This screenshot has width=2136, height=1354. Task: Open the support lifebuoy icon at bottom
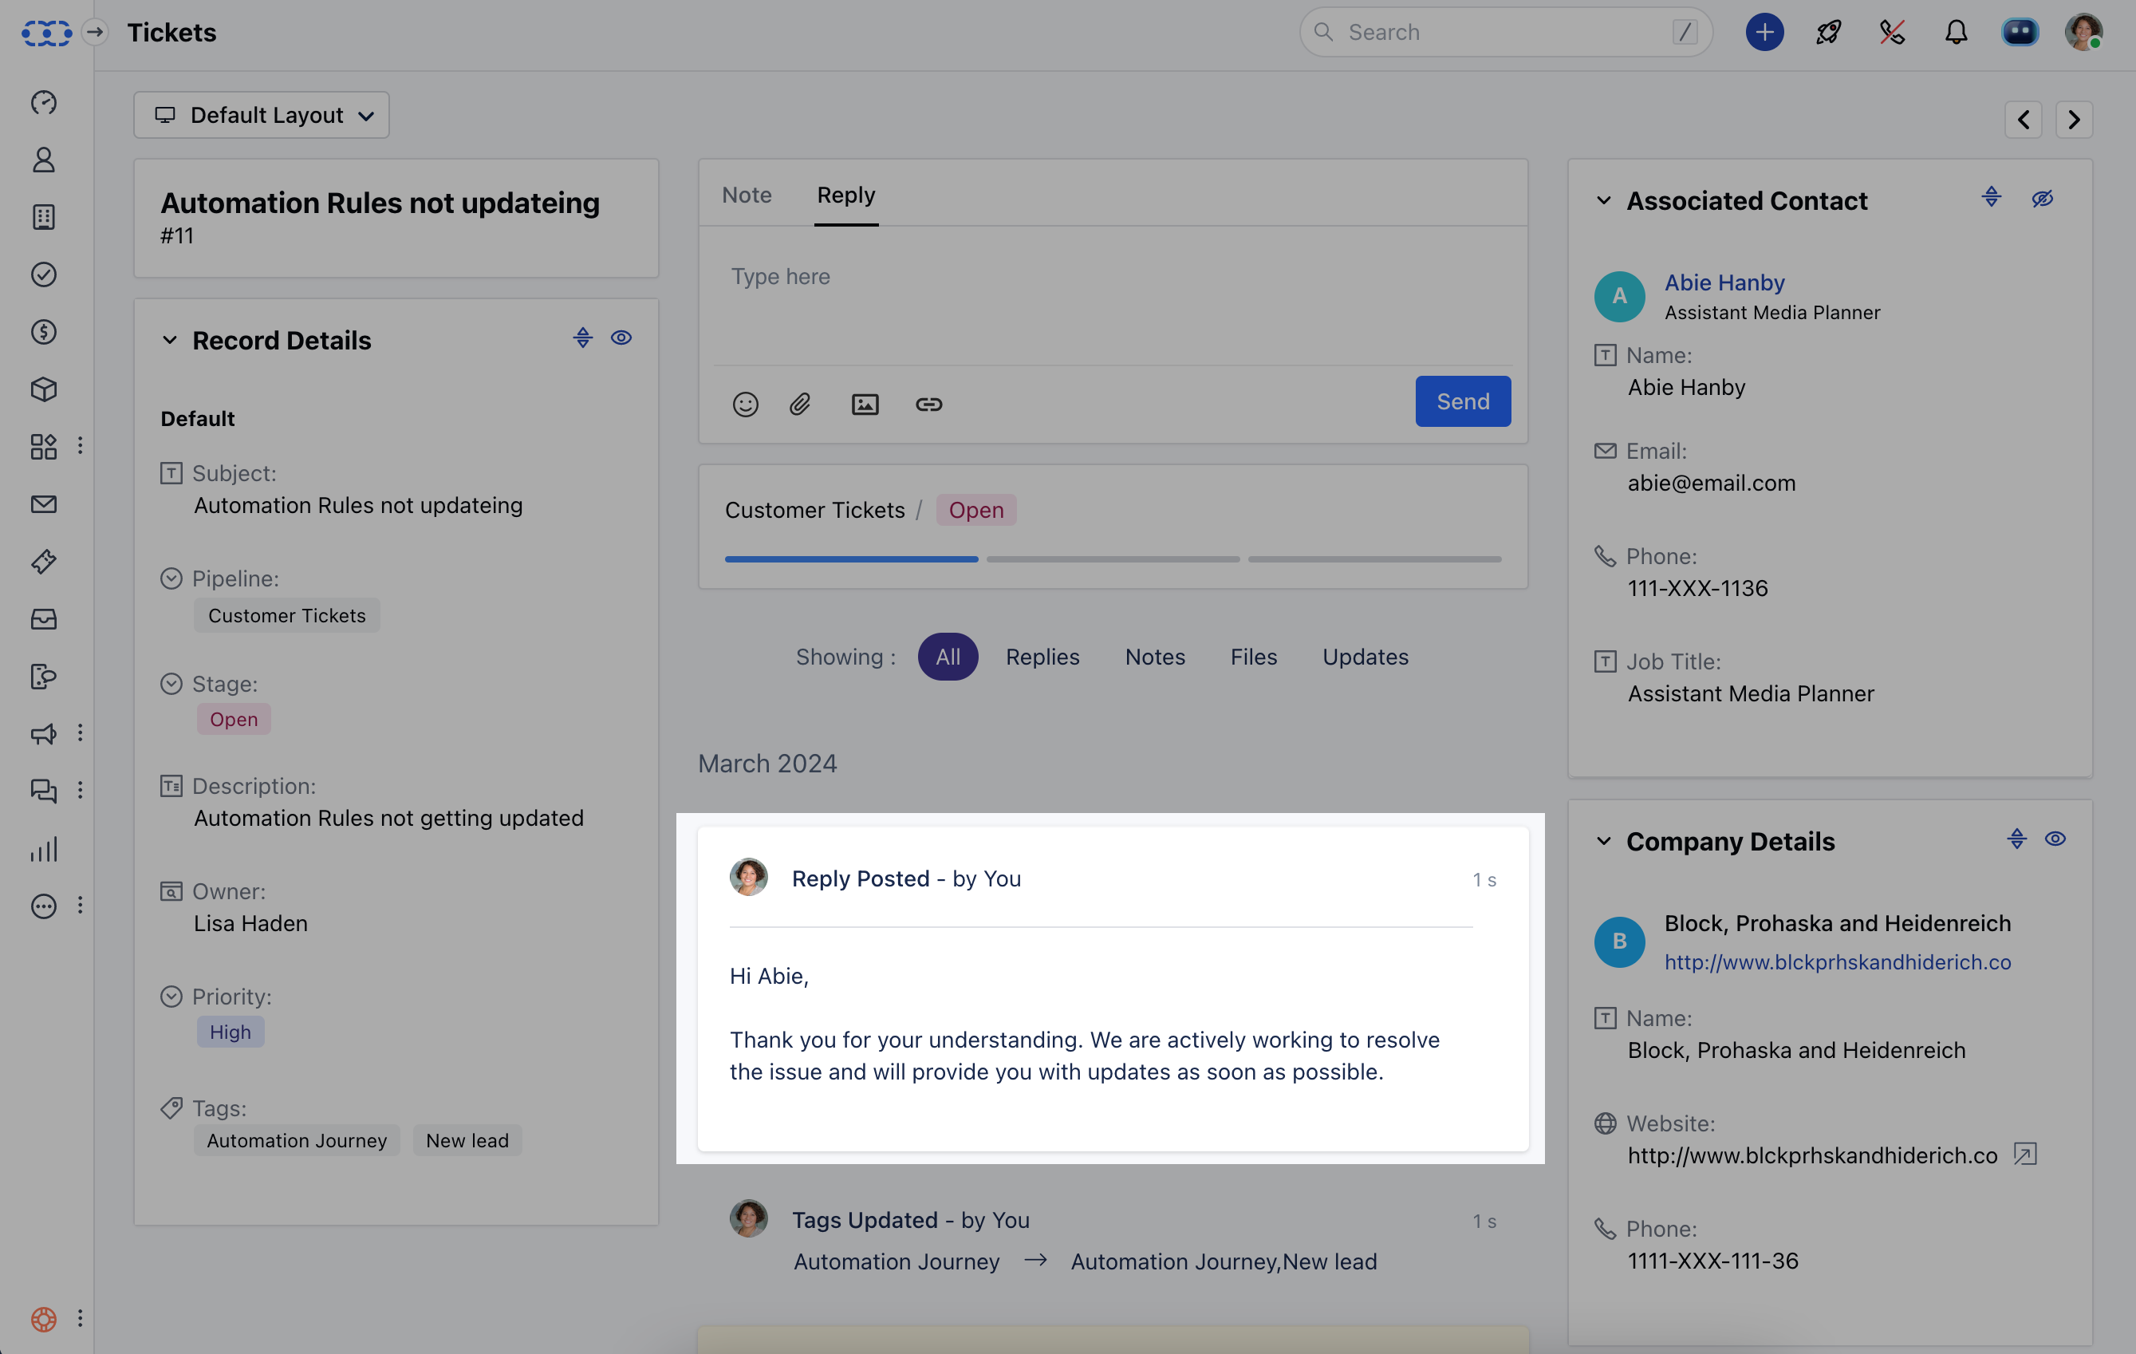click(x=43, y=1319)
